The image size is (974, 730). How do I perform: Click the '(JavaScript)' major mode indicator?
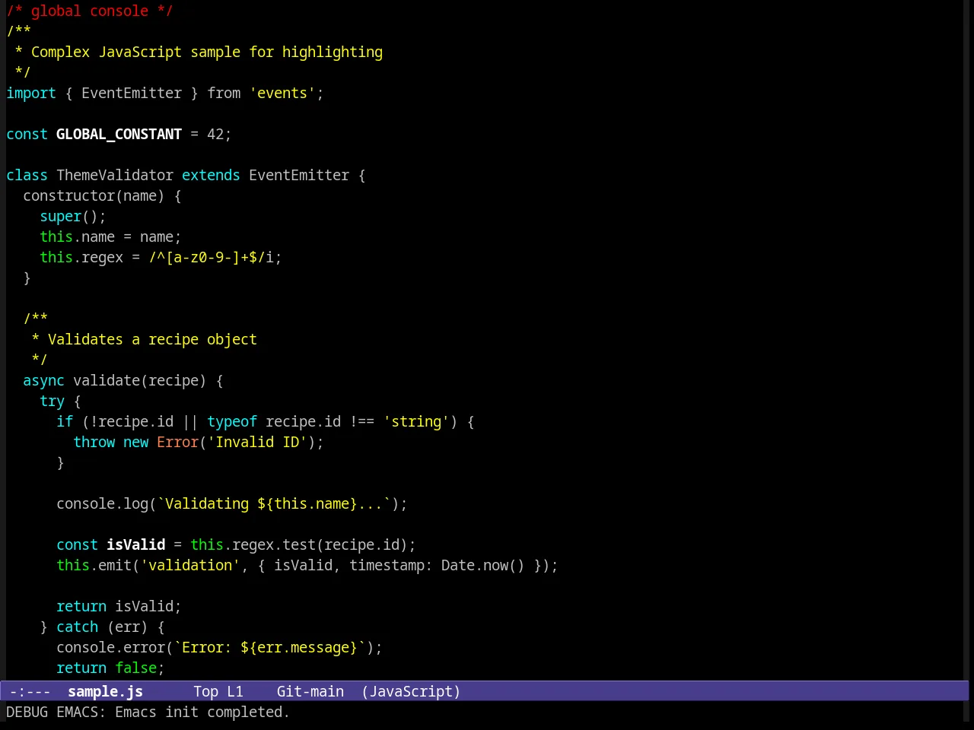coord(411,691)
